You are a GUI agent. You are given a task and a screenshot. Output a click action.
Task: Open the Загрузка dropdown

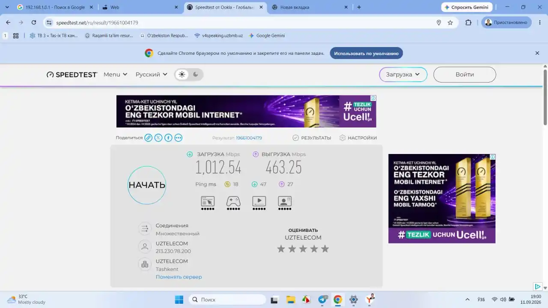[403, 74]
